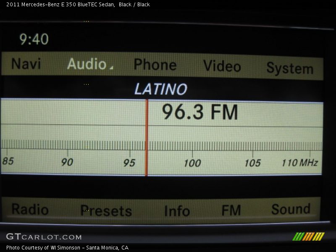Click the 9:40 clock display
The image size is (336, 252).
tap(34, 39)
